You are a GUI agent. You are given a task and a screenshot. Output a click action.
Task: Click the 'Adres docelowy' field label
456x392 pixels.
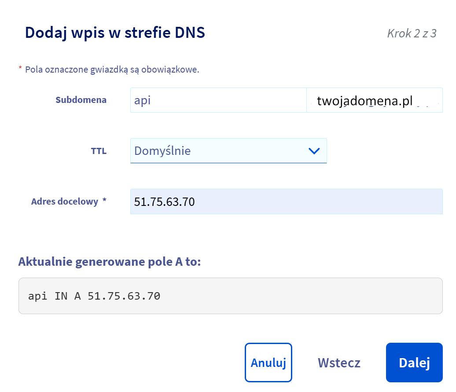(65, 201)
